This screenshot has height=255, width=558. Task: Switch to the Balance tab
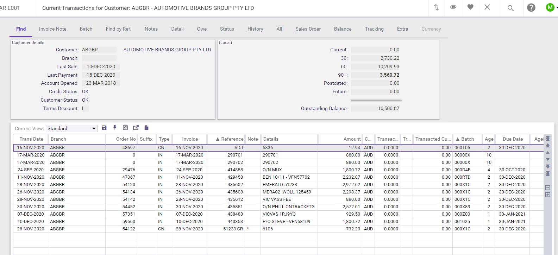click(343, 29)
